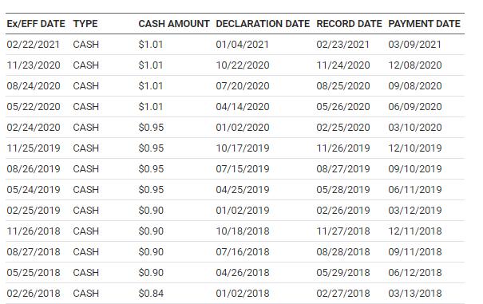Select payment date cell 03/09/2021
Screen dimensions: 483x304
coord(414,45)
